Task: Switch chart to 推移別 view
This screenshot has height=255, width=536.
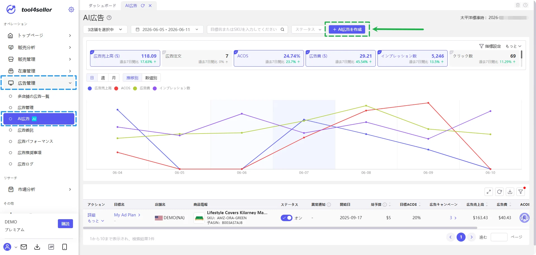Action: click(x=132, y=78)
